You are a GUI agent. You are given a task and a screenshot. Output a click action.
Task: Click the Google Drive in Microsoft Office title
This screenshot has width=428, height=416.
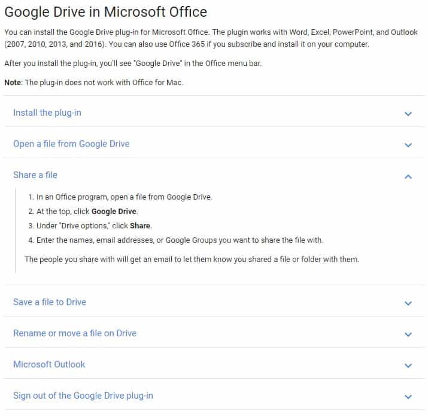[x=105, y=12]
